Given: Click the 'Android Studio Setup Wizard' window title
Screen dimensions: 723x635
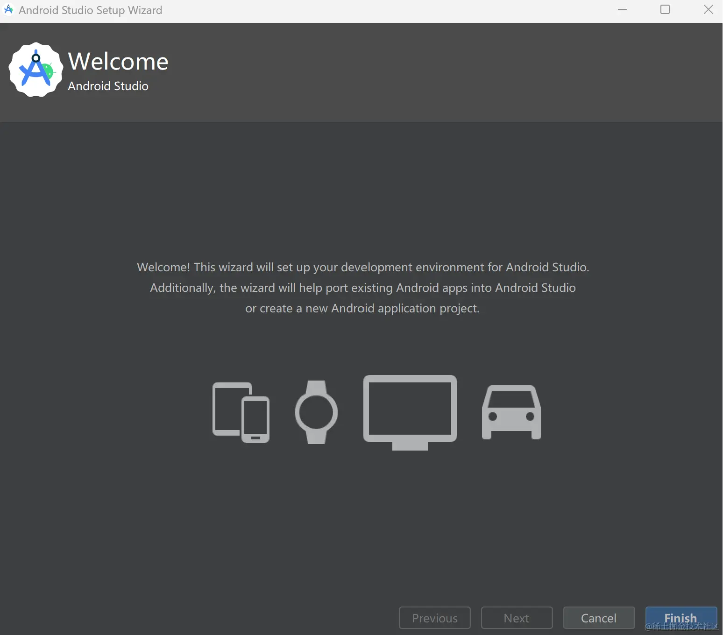Looking at the screenshot, I should pyautogui.click(x=90, y=10).
